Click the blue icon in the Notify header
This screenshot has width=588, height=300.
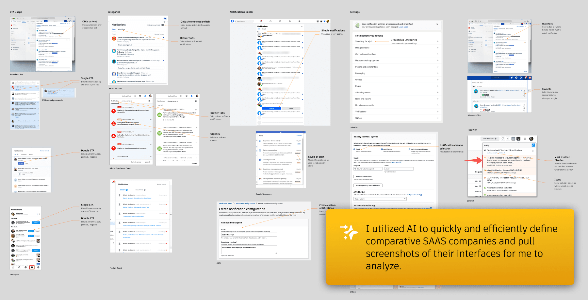(x=533, y=145)
